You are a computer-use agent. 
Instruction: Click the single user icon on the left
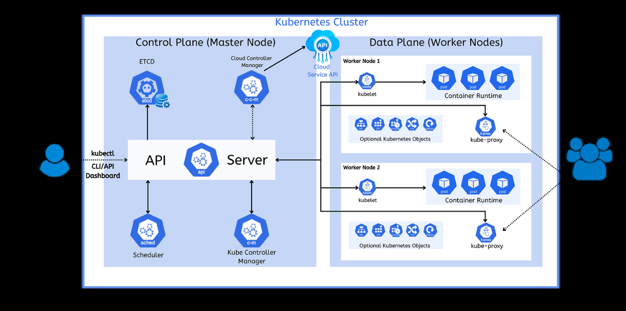tap(55, 160)
